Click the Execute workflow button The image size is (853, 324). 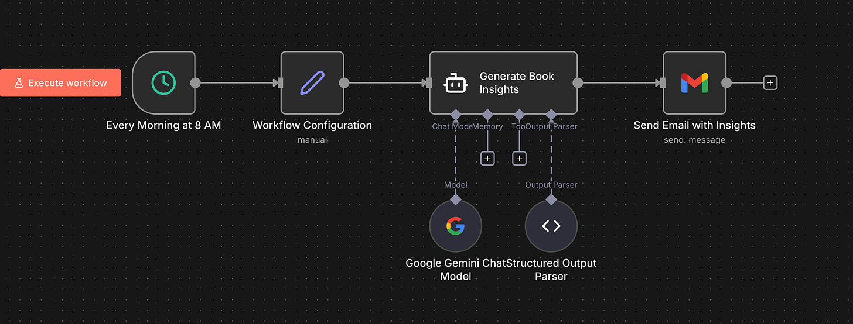60,83
